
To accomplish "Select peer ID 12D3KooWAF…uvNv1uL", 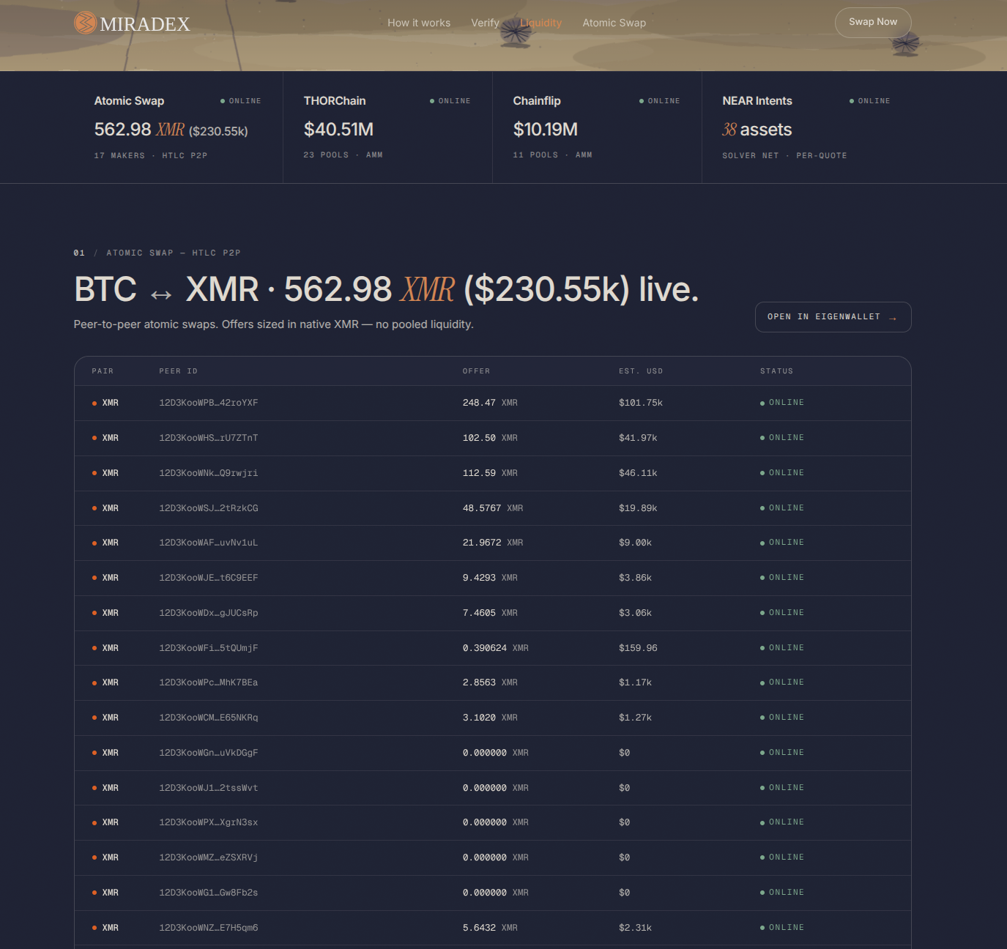I will tap(209, 543).
